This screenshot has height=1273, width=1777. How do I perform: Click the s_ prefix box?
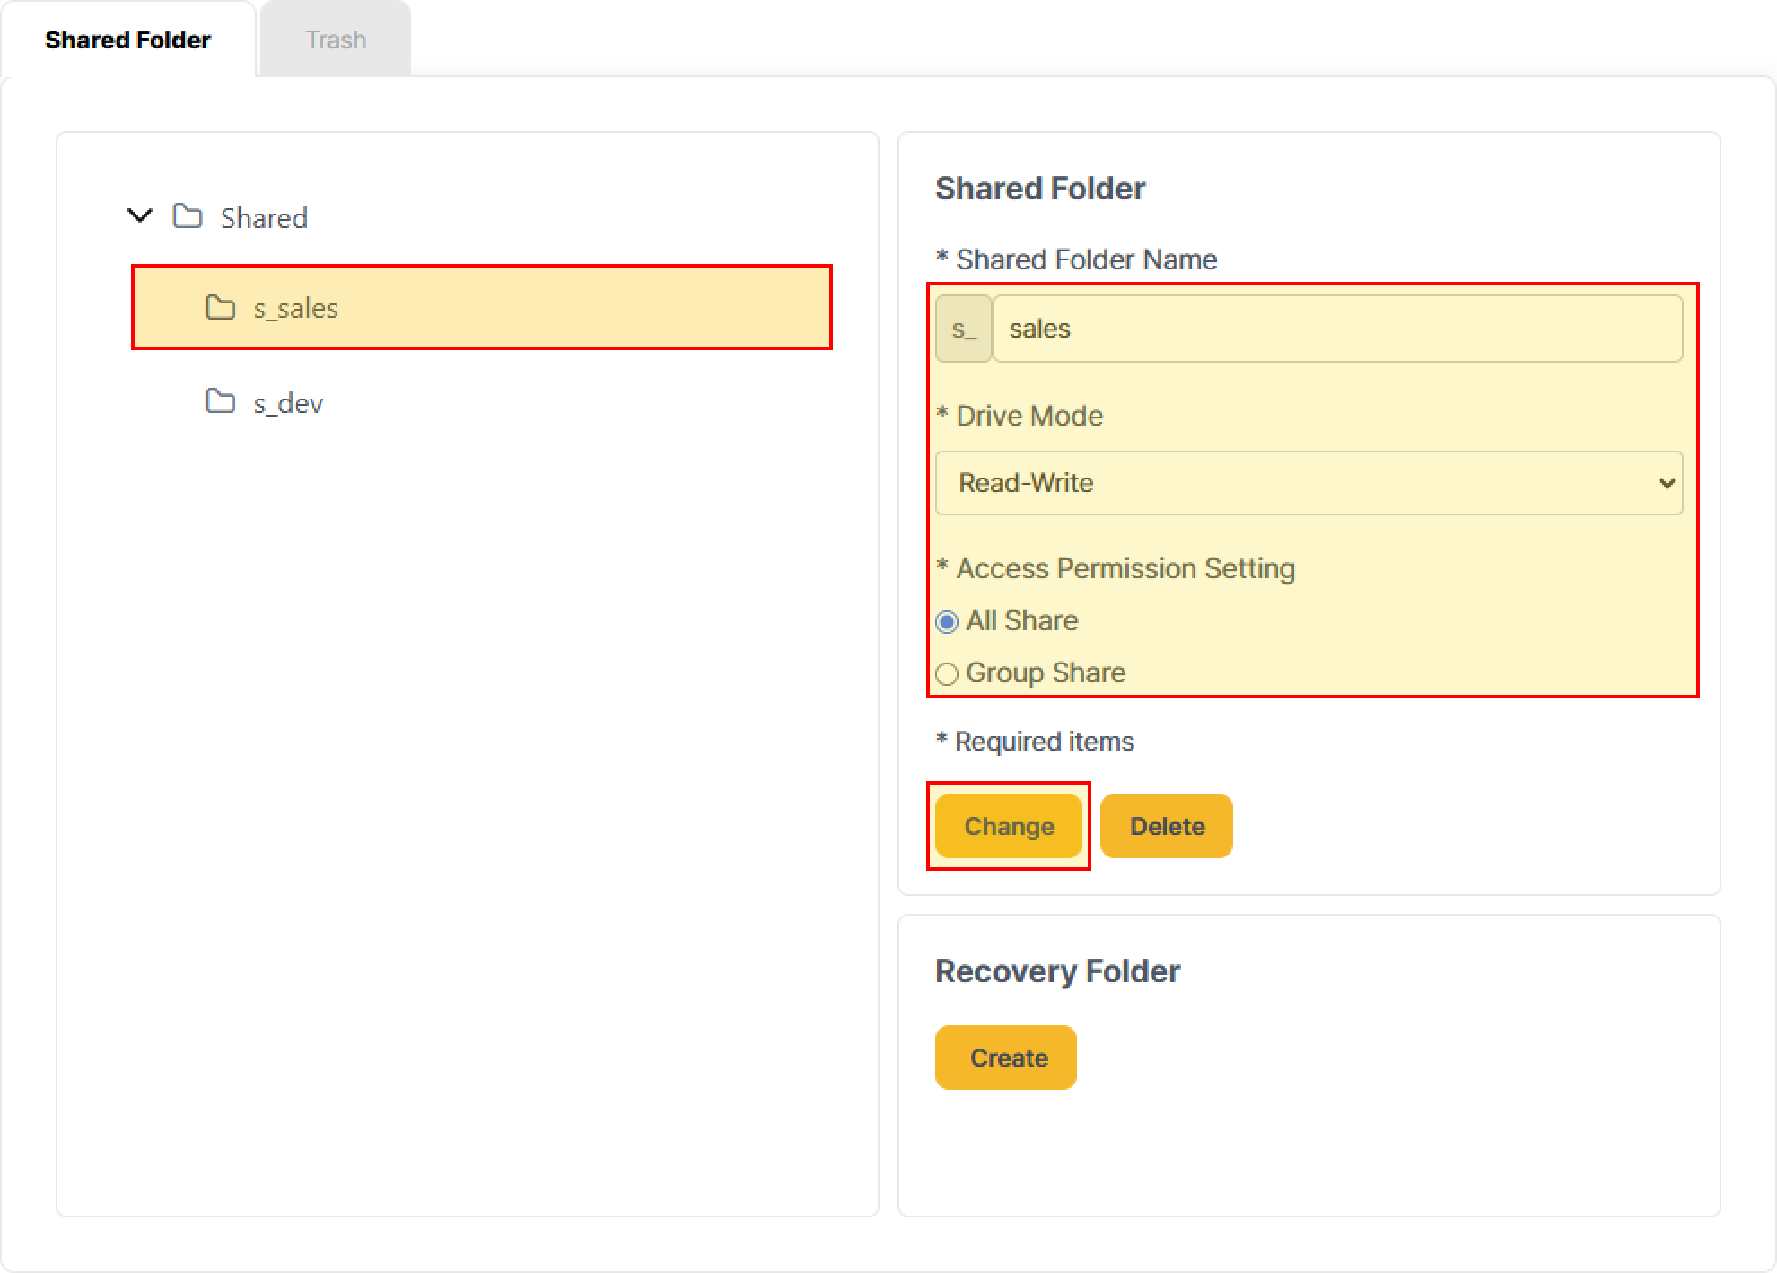[963, 329]
